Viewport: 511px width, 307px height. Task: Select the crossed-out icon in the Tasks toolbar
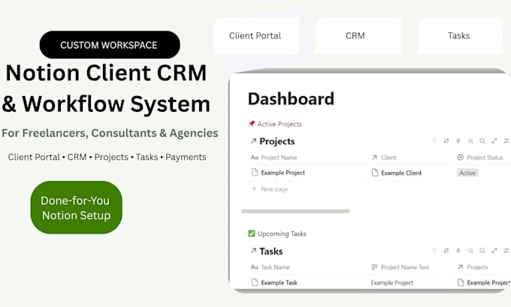point(470,251)
